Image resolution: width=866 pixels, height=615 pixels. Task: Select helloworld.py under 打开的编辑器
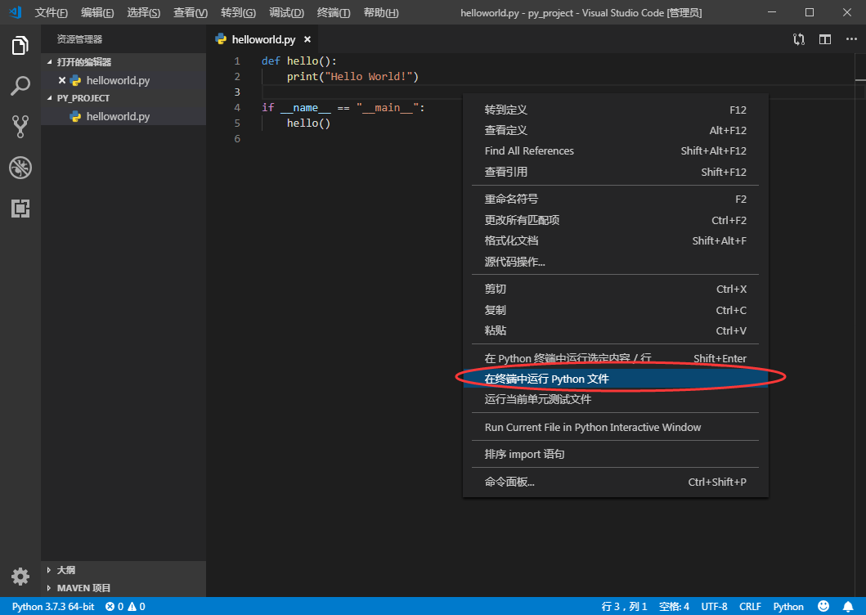pyautogui.click(x=123, y=80)
